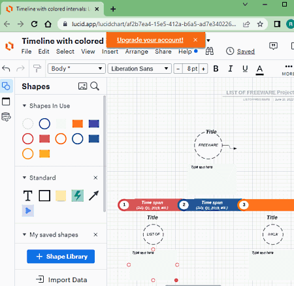Open the Body text style dropdown
The height and width of the screenshot is (286, 294).
pos(76,69)
